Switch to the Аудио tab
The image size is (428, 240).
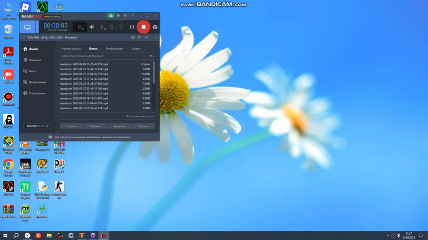coord(136,49)
